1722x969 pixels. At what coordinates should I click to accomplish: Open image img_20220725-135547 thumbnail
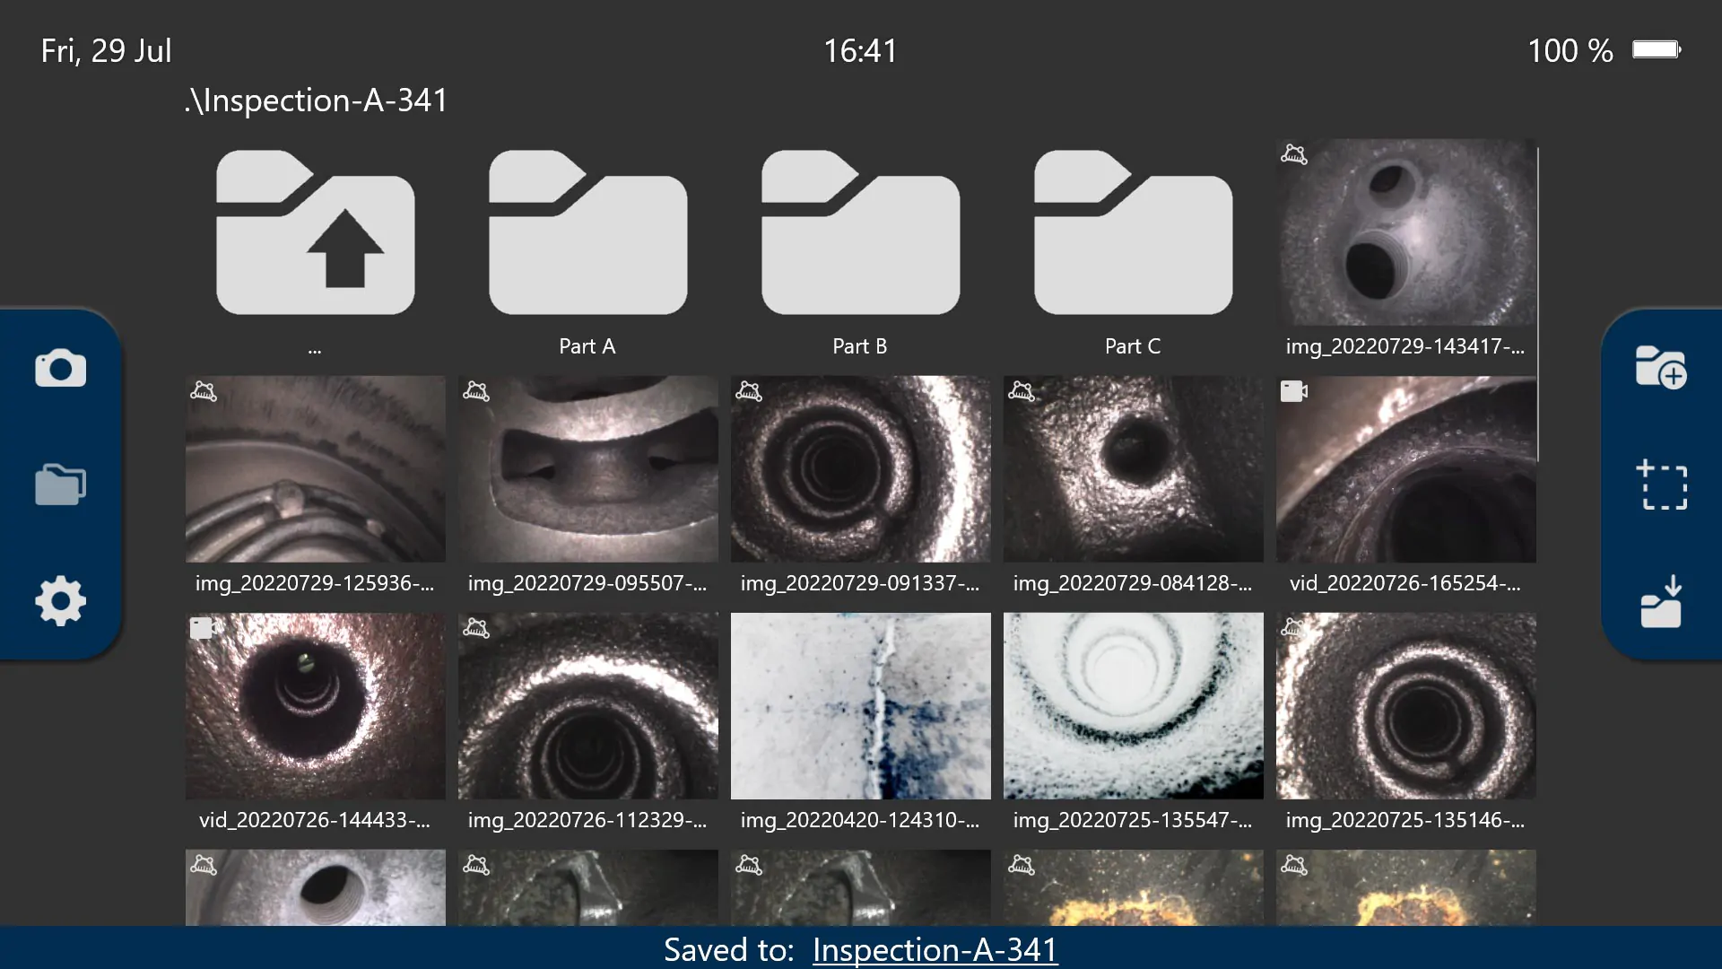(x=1133, y=706)
